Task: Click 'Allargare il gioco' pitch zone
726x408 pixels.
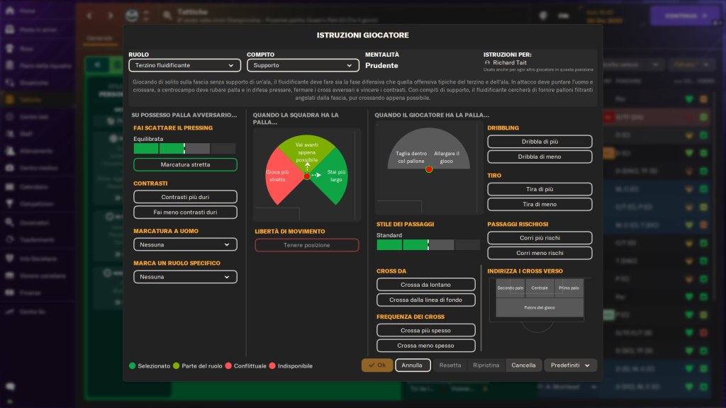Action: pyautogui.click(x=447, y=157)
